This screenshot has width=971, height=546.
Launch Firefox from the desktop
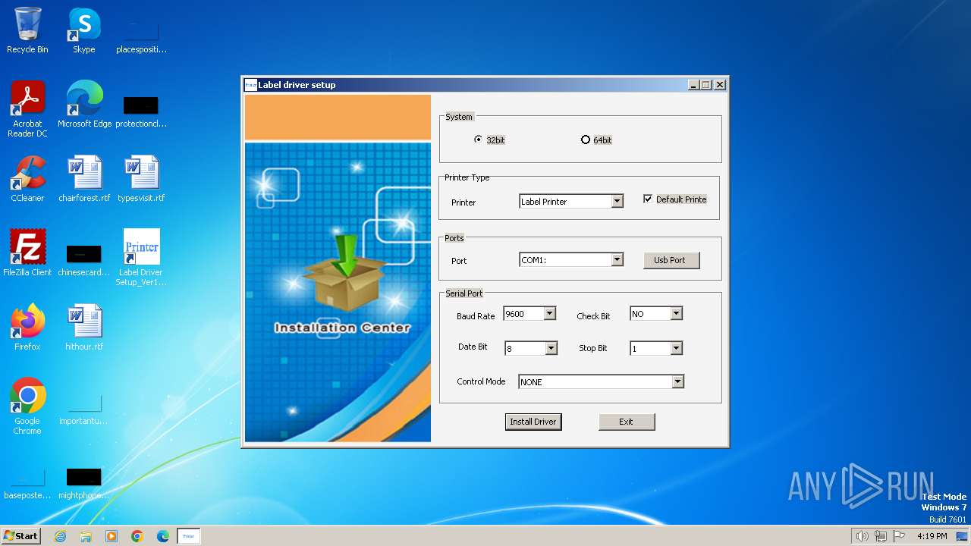27,327
